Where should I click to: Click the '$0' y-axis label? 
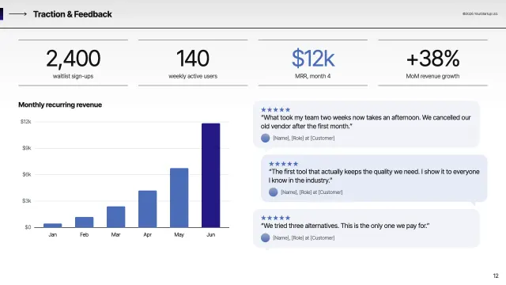pyautogui.click(x=28, y=227)
